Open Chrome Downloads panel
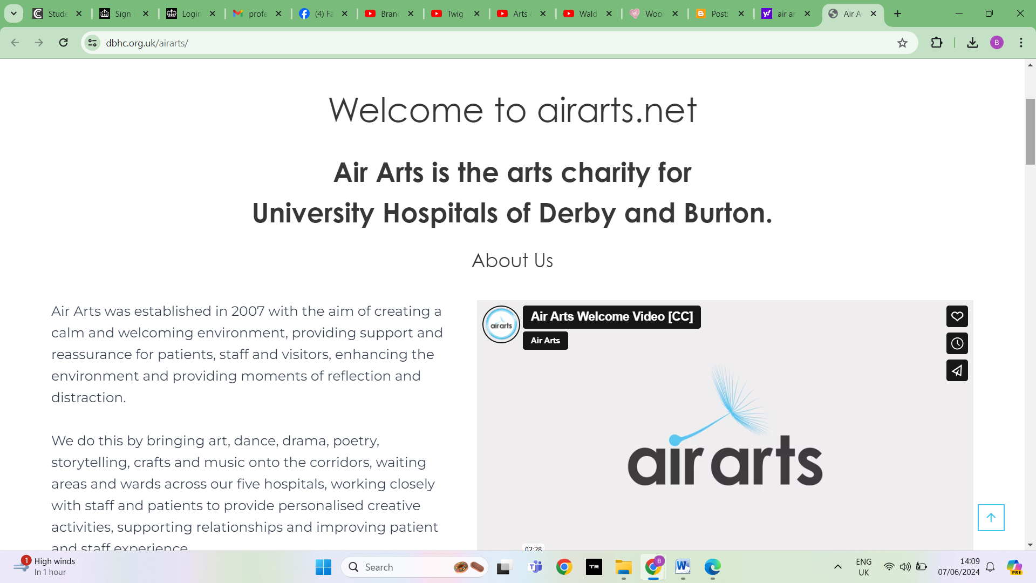This screenshot has width=1036, height=583. 972,43
